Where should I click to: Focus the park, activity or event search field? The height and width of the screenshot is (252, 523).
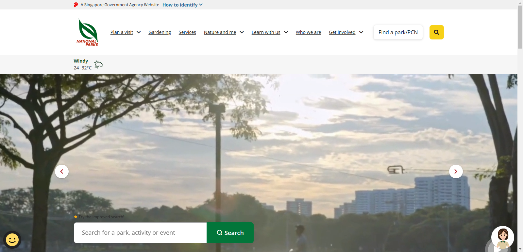[x=140, y=233]
